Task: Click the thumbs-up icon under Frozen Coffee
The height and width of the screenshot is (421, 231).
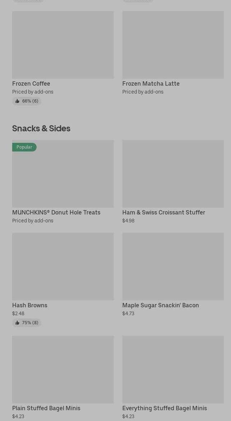Action: pos(17,101)
